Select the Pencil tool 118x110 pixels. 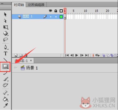pos(5,73)
